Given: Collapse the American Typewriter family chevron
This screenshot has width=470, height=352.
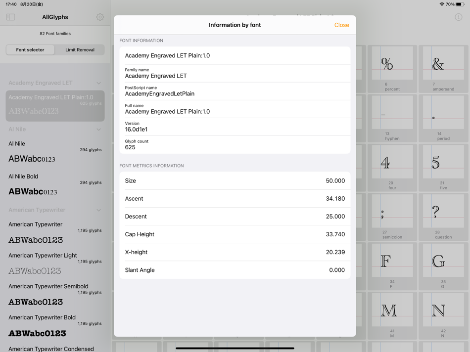Looking at the screenshot, I should (x=98, y=210).
